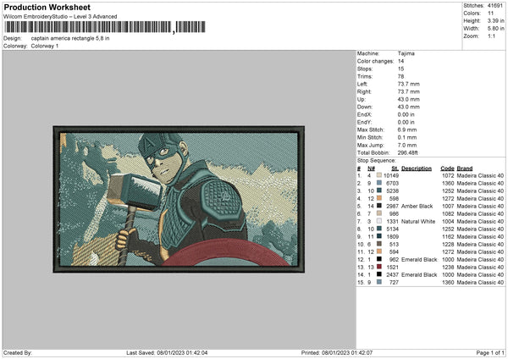Select the Natural White color swatch
The width and height of the screenshot is (508, 359).
[378, 221]
